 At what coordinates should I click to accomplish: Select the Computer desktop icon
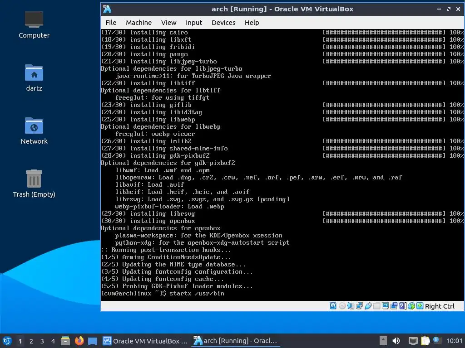(34, 25)
